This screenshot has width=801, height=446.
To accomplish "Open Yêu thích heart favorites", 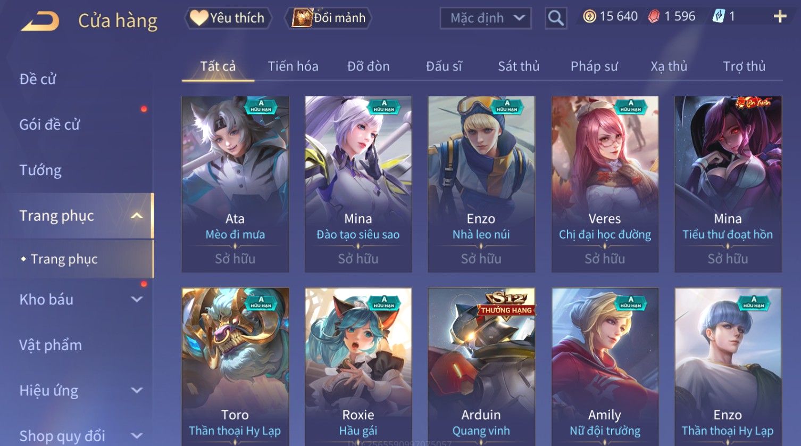I will pyautogui.click(x=228, y=18).
